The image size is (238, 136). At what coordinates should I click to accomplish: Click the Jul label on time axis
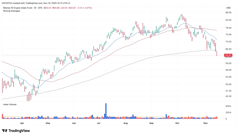click(98, 124)
